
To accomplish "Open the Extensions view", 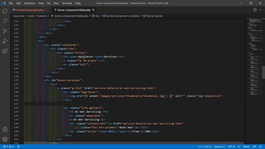I will click(x=5, y=51).
